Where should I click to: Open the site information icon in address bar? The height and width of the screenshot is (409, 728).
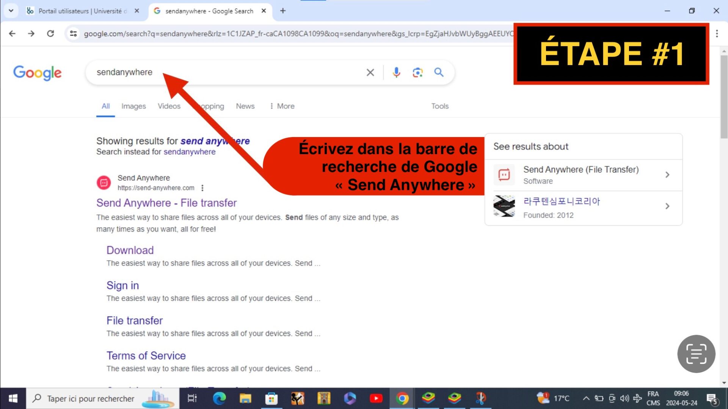73,33
